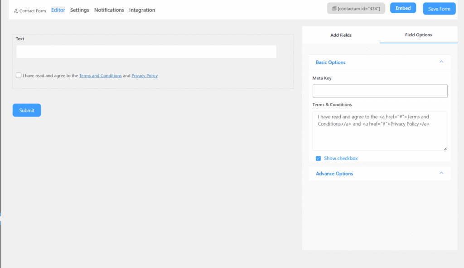Expand the Advance Options chevron
Screen dimensions: 464x268
pyautogui.click(x=441, y=173)
